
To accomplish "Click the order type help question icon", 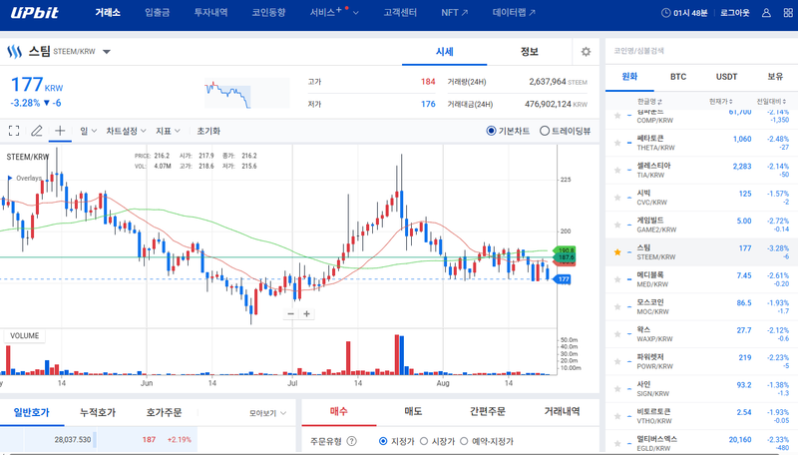I will [351, 441].
